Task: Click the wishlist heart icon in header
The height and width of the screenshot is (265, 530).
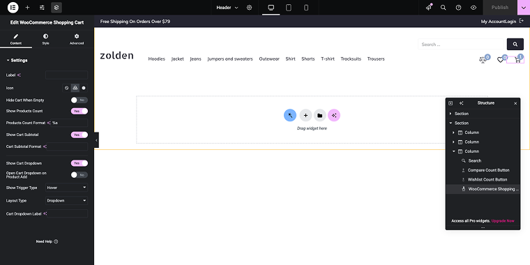Action: 500,60
